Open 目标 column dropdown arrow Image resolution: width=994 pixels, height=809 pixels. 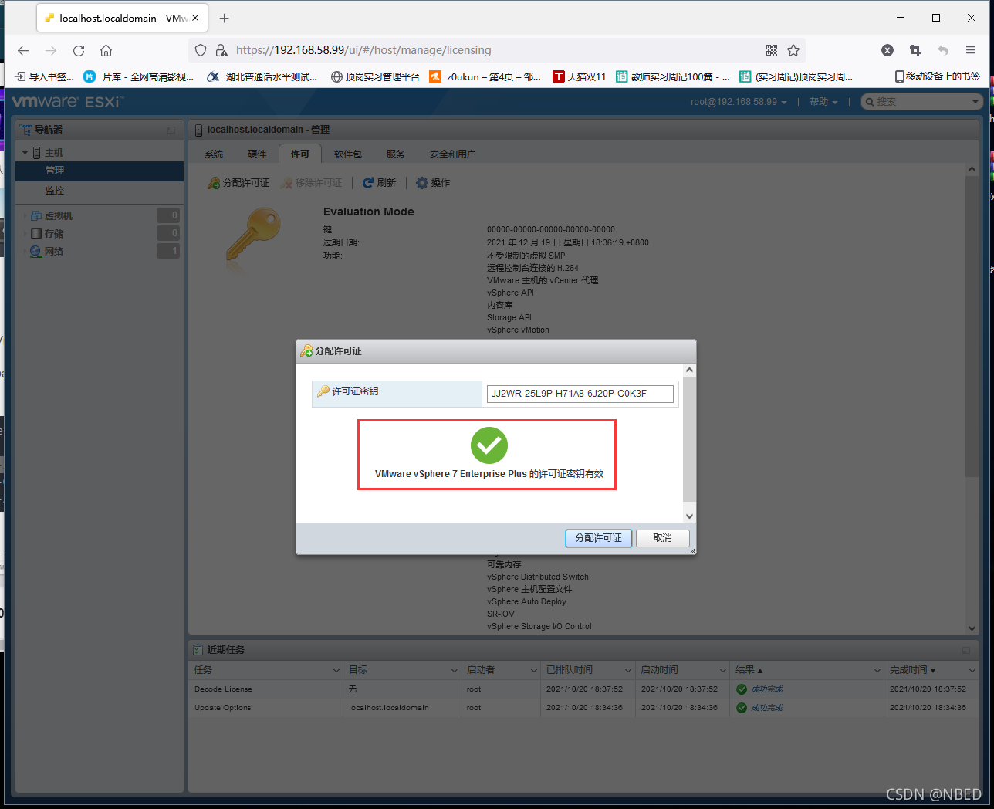click(455, 671)
